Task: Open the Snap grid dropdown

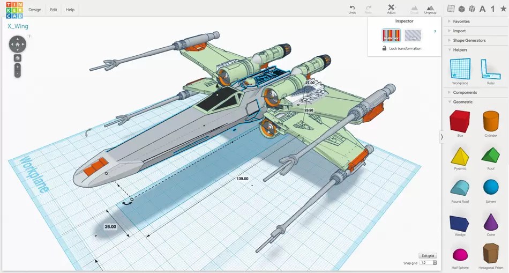Action: click(429, 263)
